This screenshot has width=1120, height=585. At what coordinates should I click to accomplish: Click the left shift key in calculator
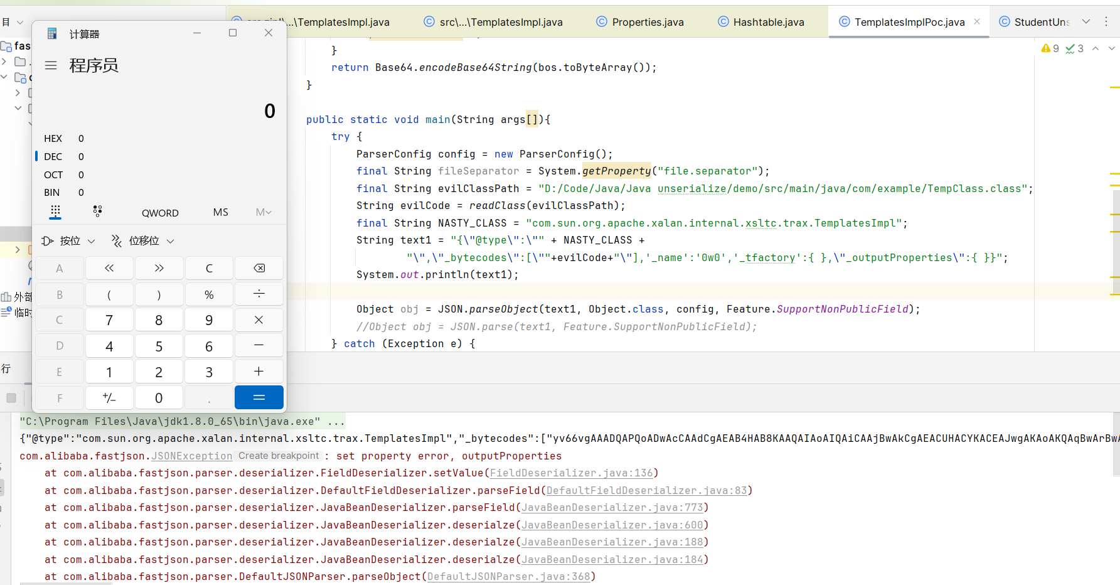(x=109, y=268)
